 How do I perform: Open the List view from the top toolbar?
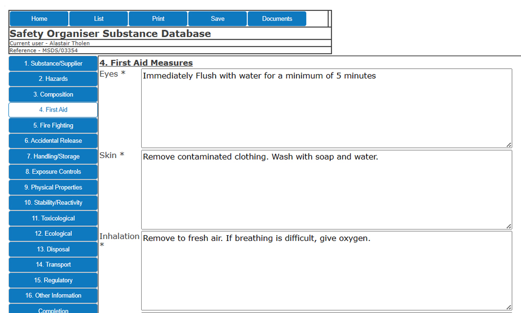click(98, 18)
